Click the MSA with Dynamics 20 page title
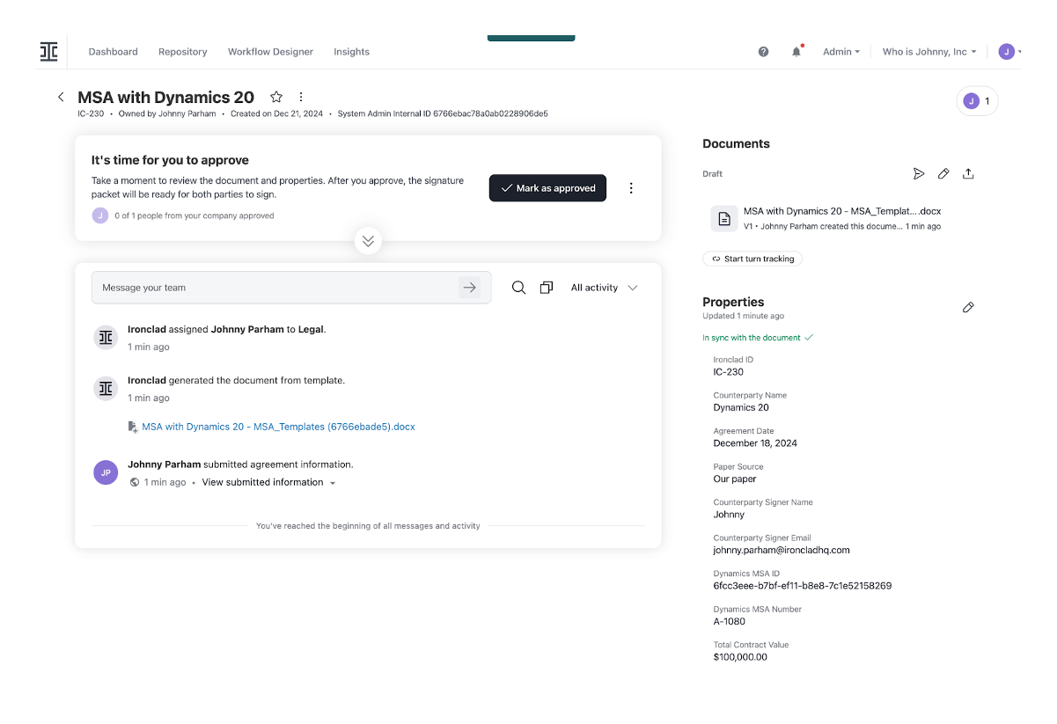 pyautogui.click(x=165, y=98)
